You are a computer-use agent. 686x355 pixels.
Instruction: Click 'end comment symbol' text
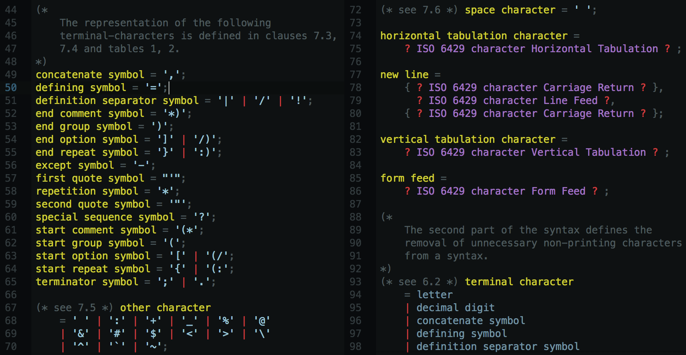[x=90, y=113]
